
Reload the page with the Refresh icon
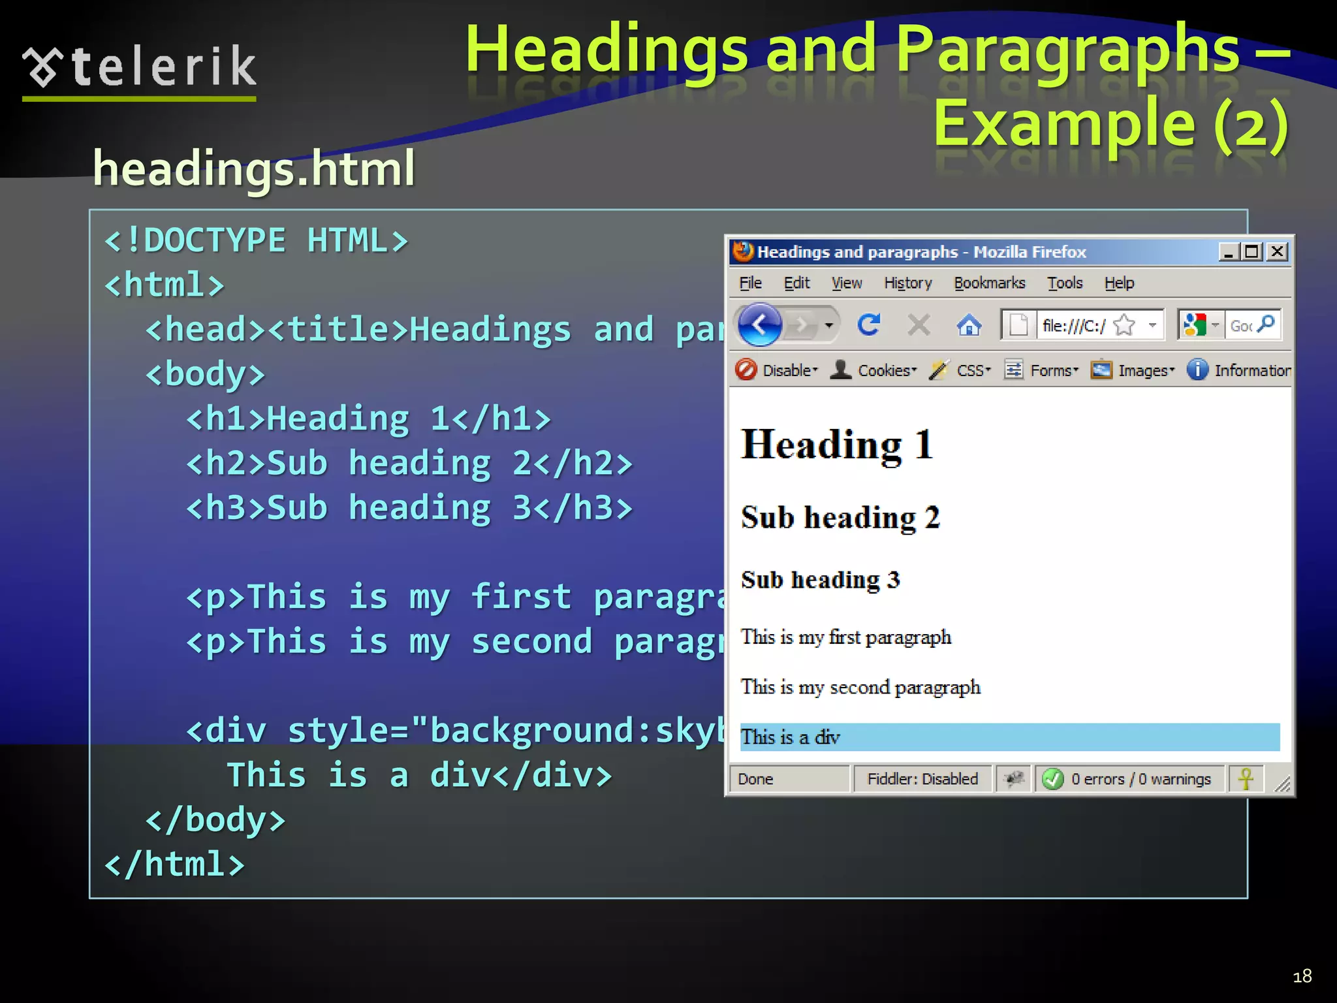(x=869, y=325)
